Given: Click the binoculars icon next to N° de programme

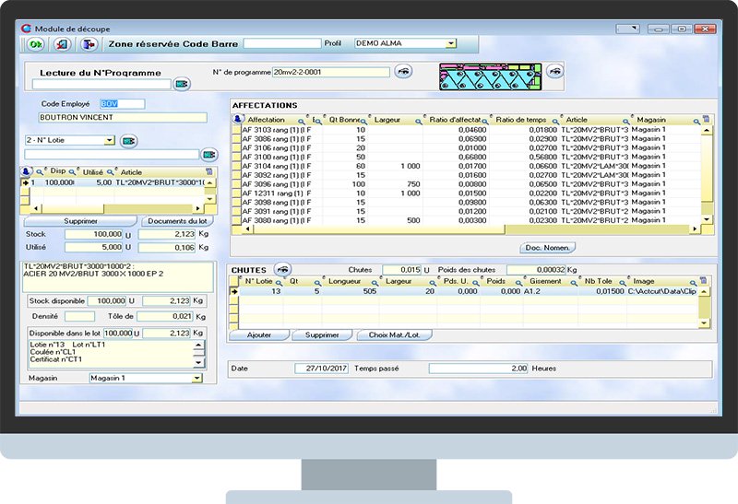Looking at the screenshot, I should click(403, 71).
